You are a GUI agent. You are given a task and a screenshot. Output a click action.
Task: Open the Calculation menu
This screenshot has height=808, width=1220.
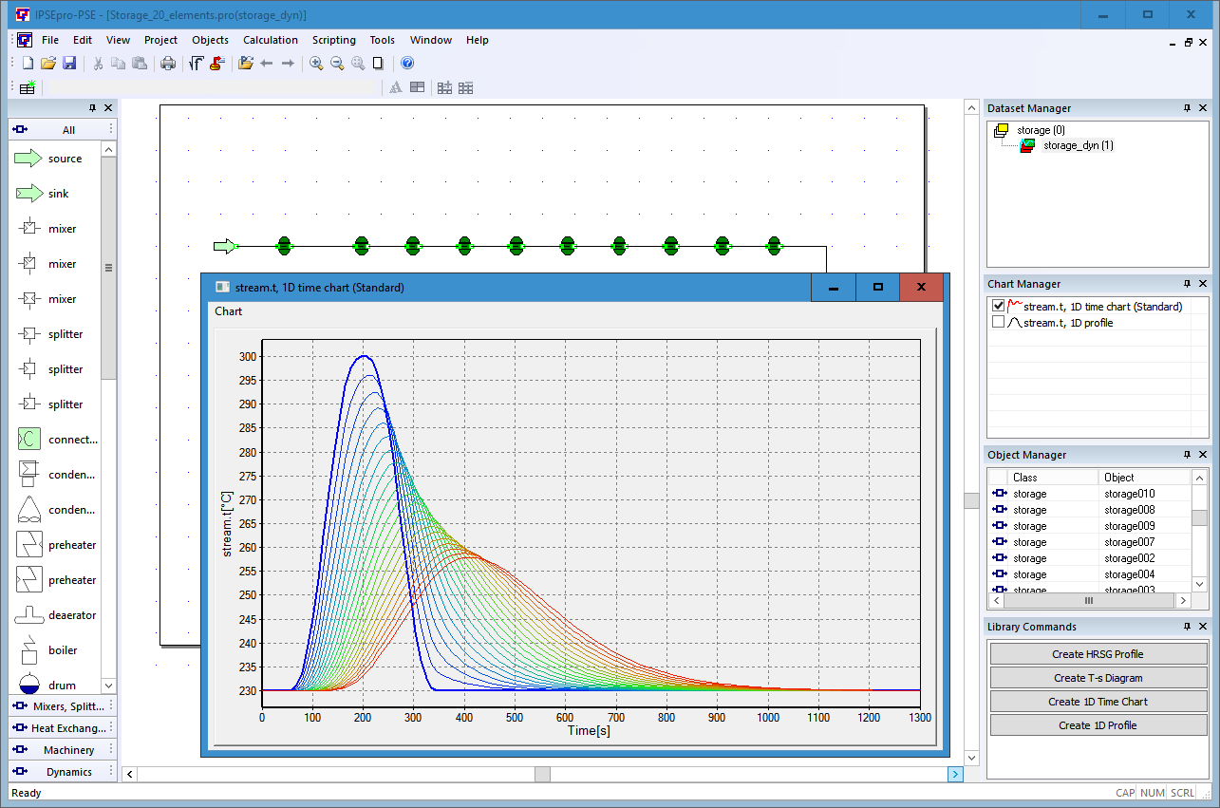point(270,40)
